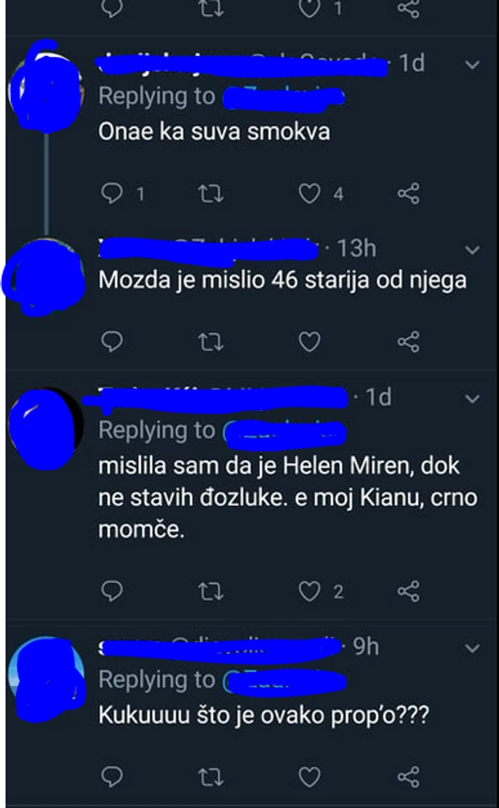Viewport: 499px width, 808px height.
Task: Like the 'Mozda je mislio 46 starija' reply
Action: pyautogui.click(x=309, y=342)
